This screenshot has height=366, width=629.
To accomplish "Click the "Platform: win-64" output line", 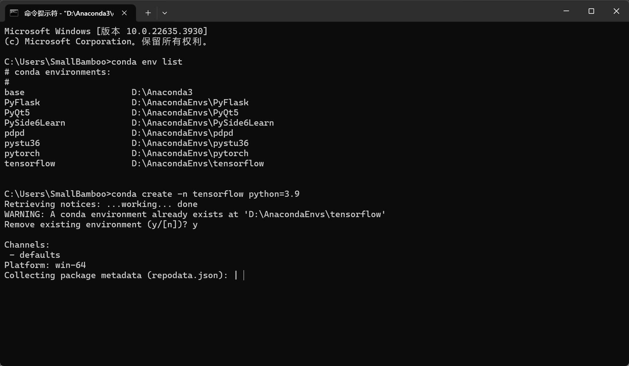I will [45, 265].
